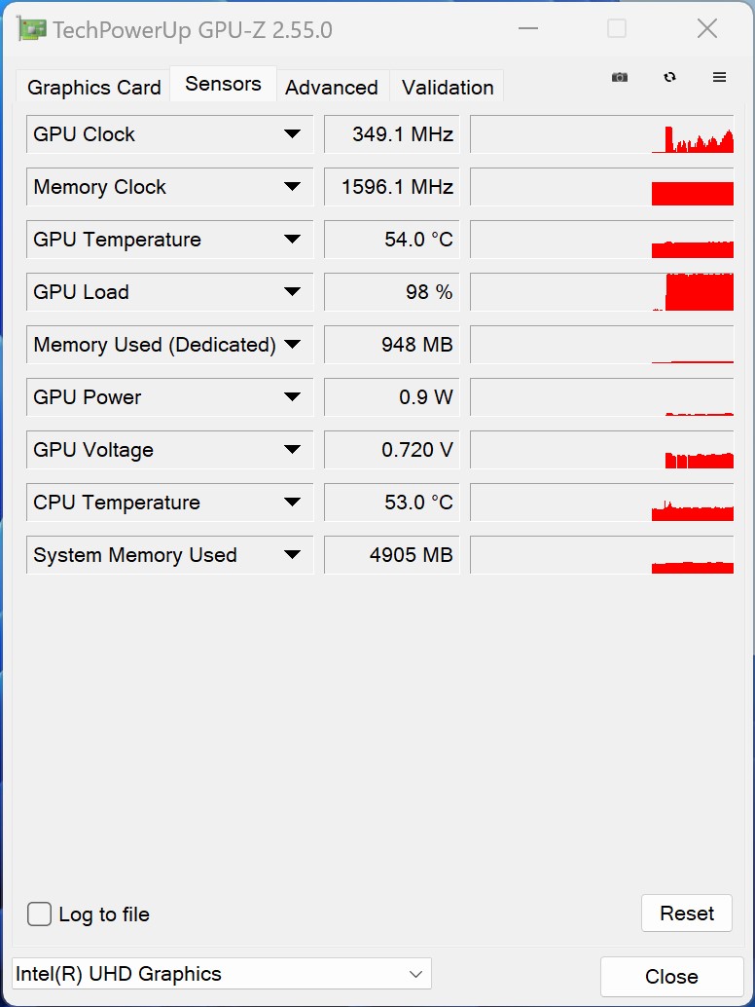755x1007 pixels.
Task: Click the Memory Clock history graph
Action: pos(601,187)
